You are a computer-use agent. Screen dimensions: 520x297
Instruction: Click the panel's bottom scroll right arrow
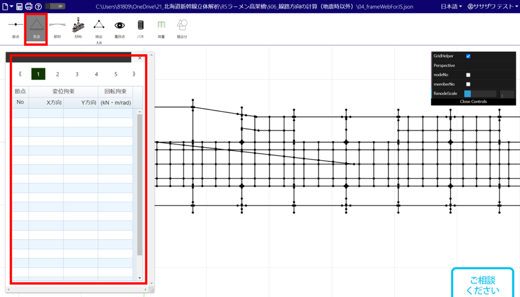click(x=145, y=289)
